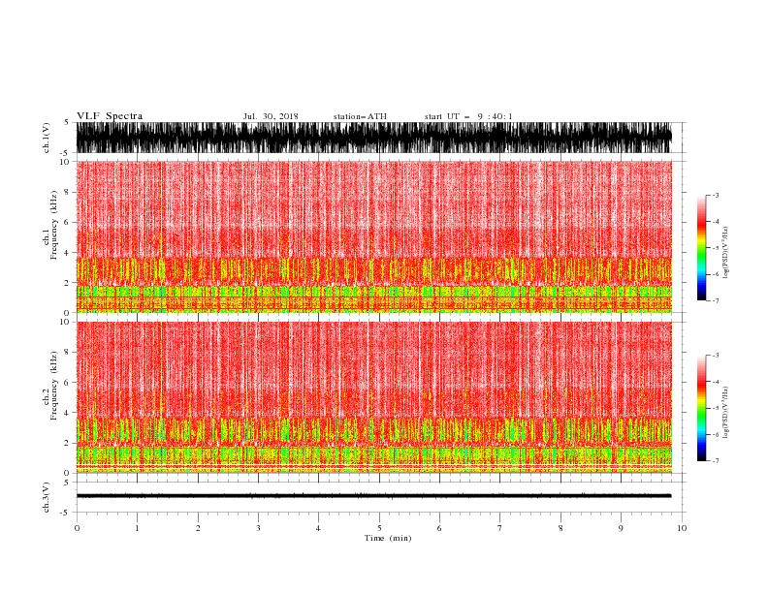
Task: Click the "-3" tick on ch.1 colorbar
Action: pos(715,195)
